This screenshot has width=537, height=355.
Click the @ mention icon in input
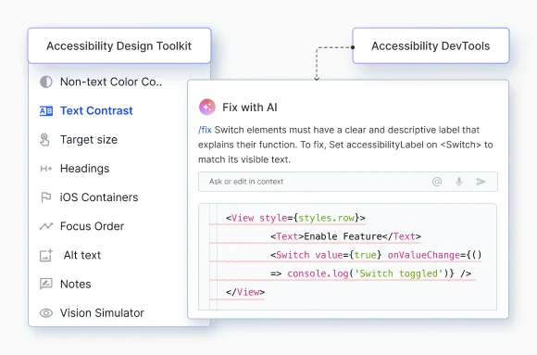pyautogui.click(x=437, y=182)
